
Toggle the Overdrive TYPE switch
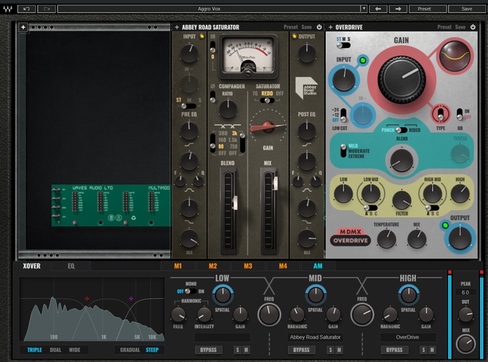(x=440, y=113)
